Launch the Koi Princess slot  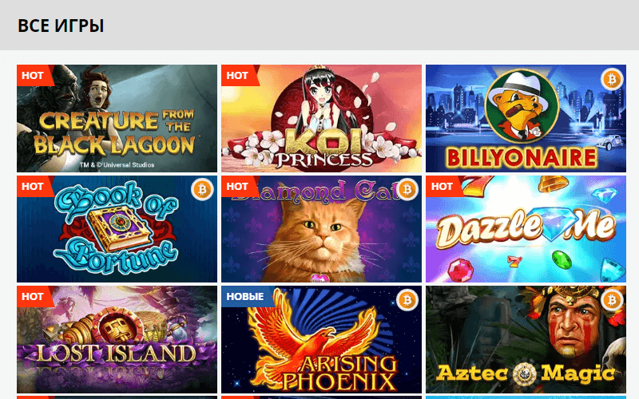[x=322, y=118]
